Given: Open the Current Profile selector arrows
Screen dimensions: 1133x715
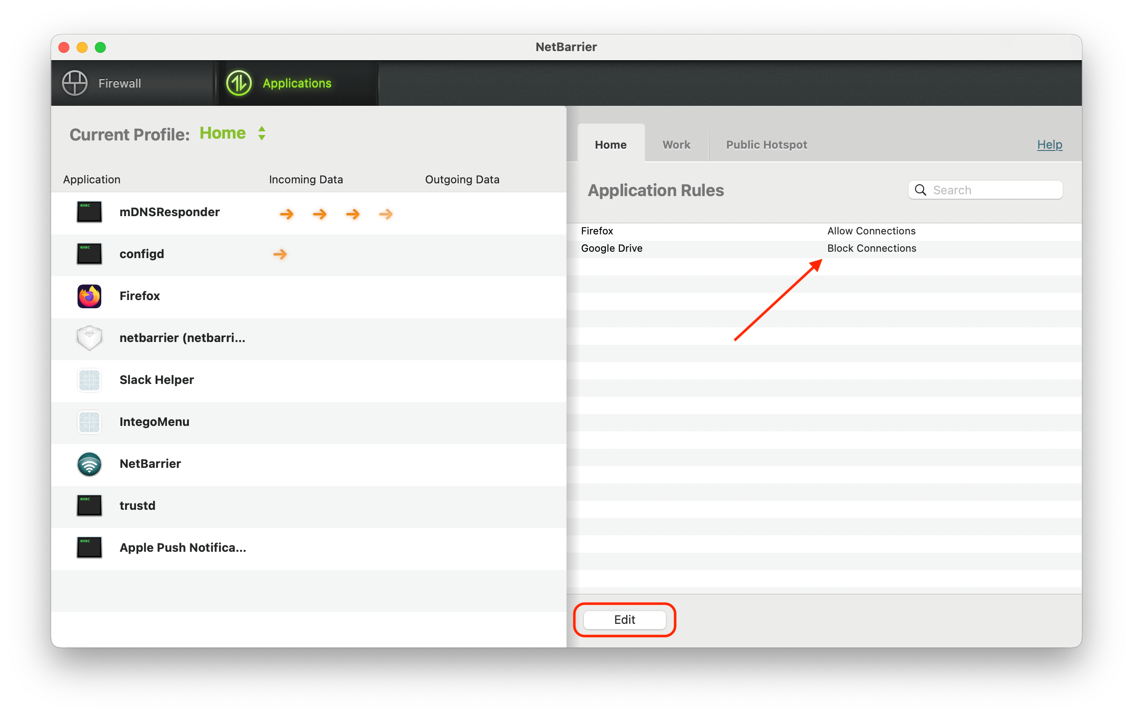Looking at the screenshot, I should coord(262,133).
